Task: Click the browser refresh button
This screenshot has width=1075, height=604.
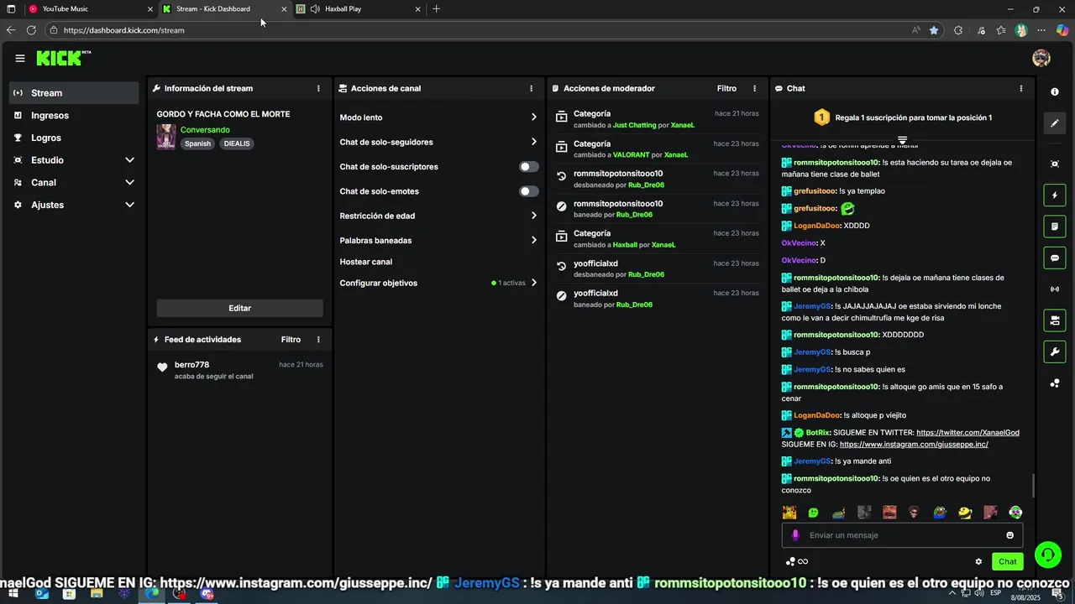Action: click(31, 30)
